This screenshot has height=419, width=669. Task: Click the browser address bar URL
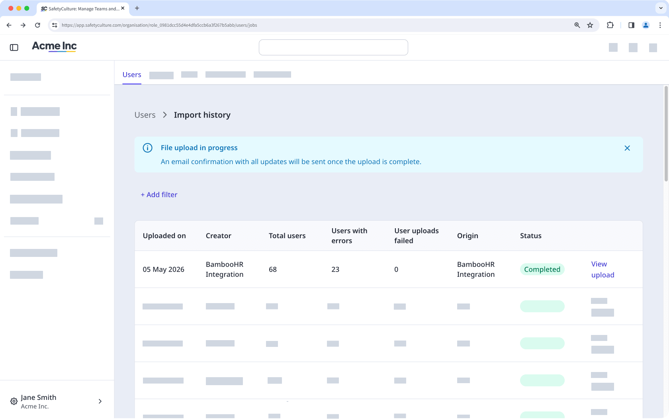point(159,25)
